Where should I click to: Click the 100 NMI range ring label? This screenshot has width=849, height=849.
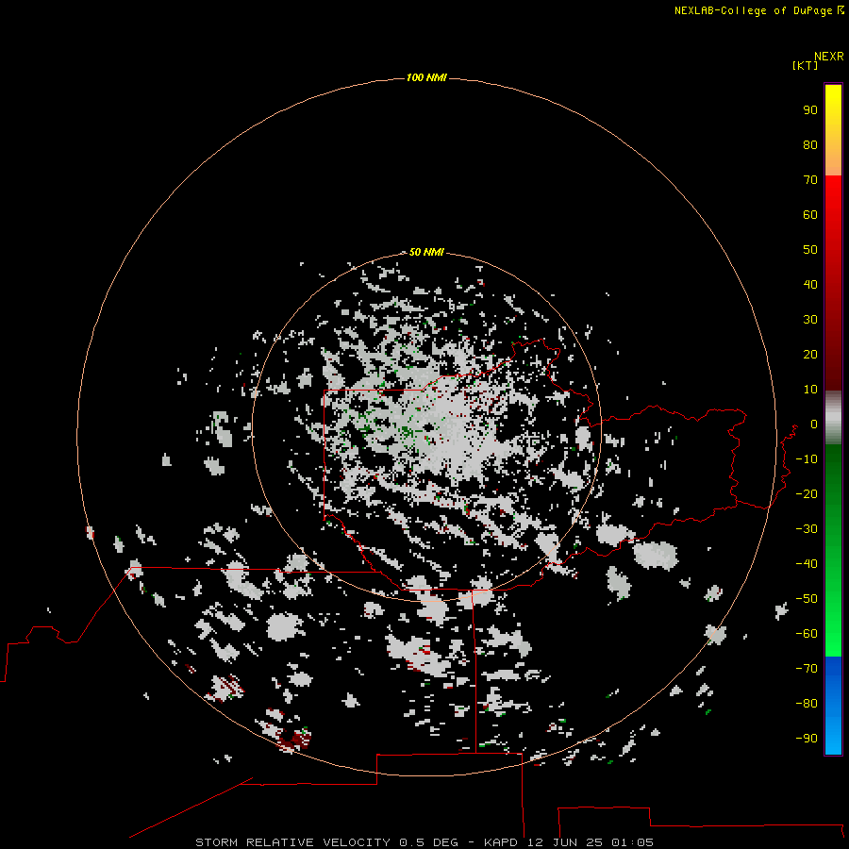[426, 78]
